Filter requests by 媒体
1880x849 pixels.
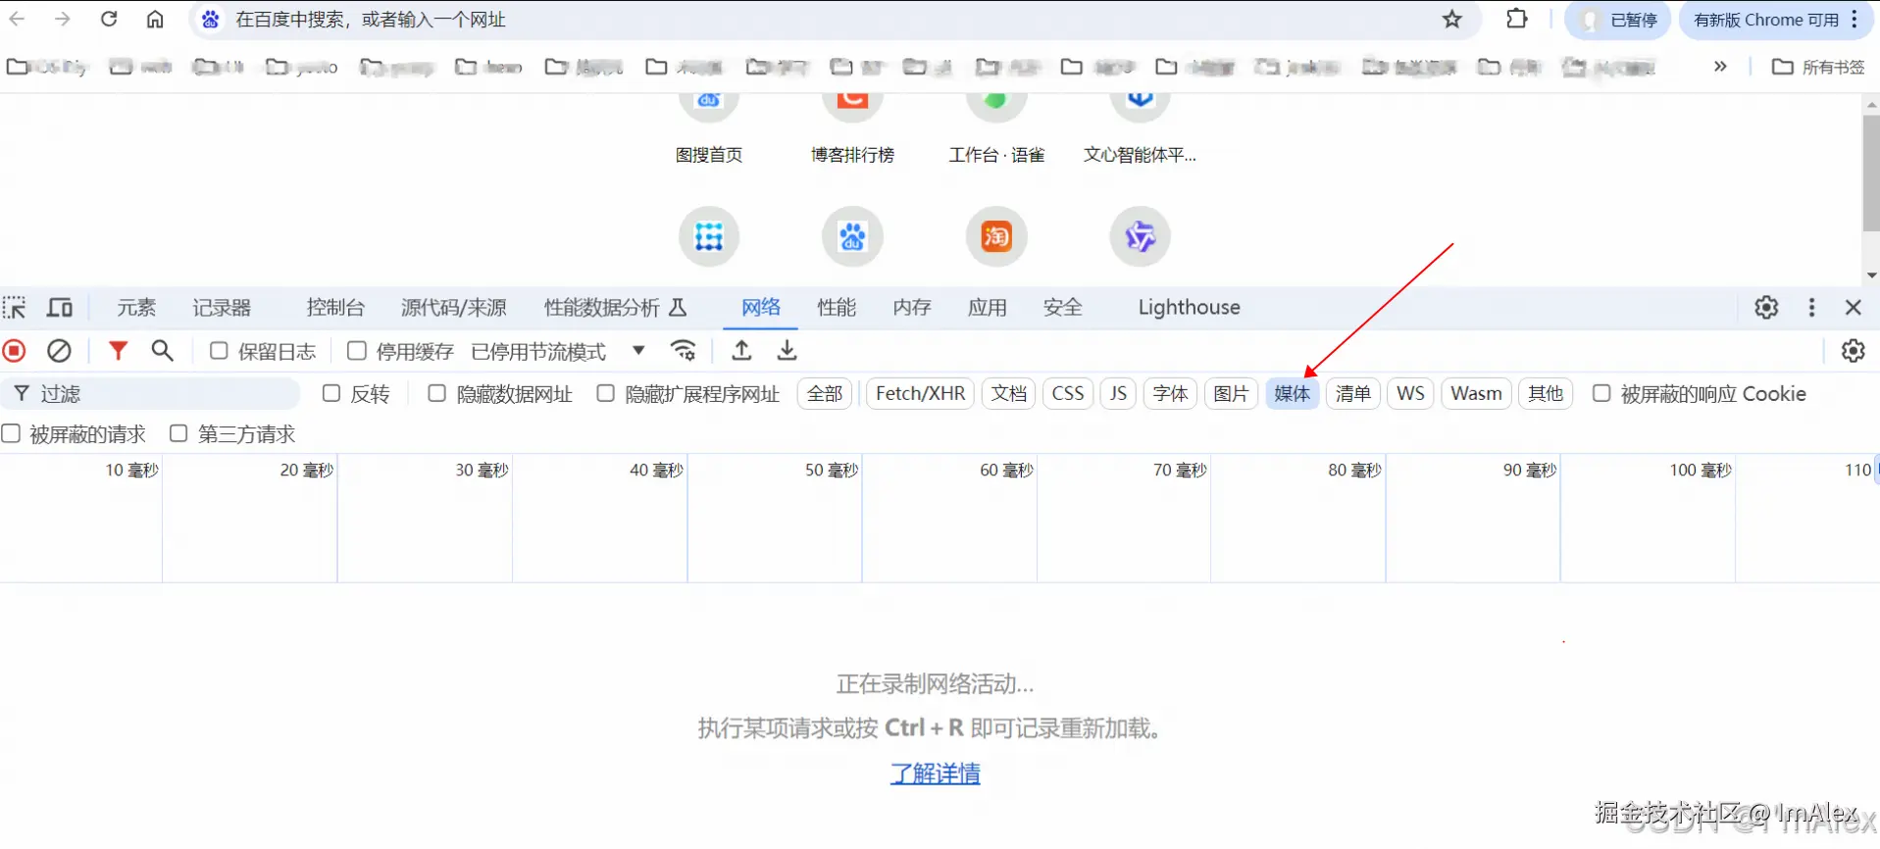point(1293,394)
